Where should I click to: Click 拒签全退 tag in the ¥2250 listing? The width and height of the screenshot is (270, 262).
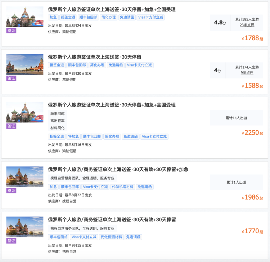click(x=57, y=136)
